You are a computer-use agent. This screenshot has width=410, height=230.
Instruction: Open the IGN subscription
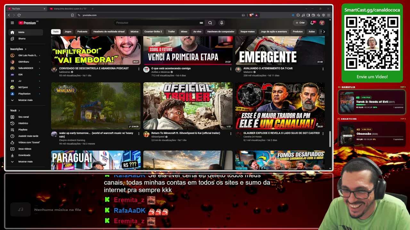[x=26, y=74]
